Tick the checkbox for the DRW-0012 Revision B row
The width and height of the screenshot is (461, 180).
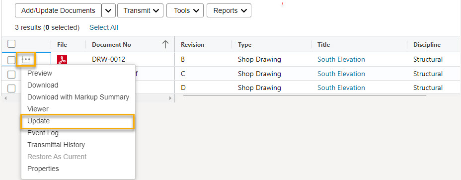11,60
